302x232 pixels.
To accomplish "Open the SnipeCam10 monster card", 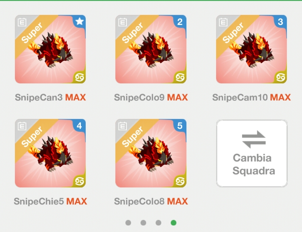I will pos(251,49).
